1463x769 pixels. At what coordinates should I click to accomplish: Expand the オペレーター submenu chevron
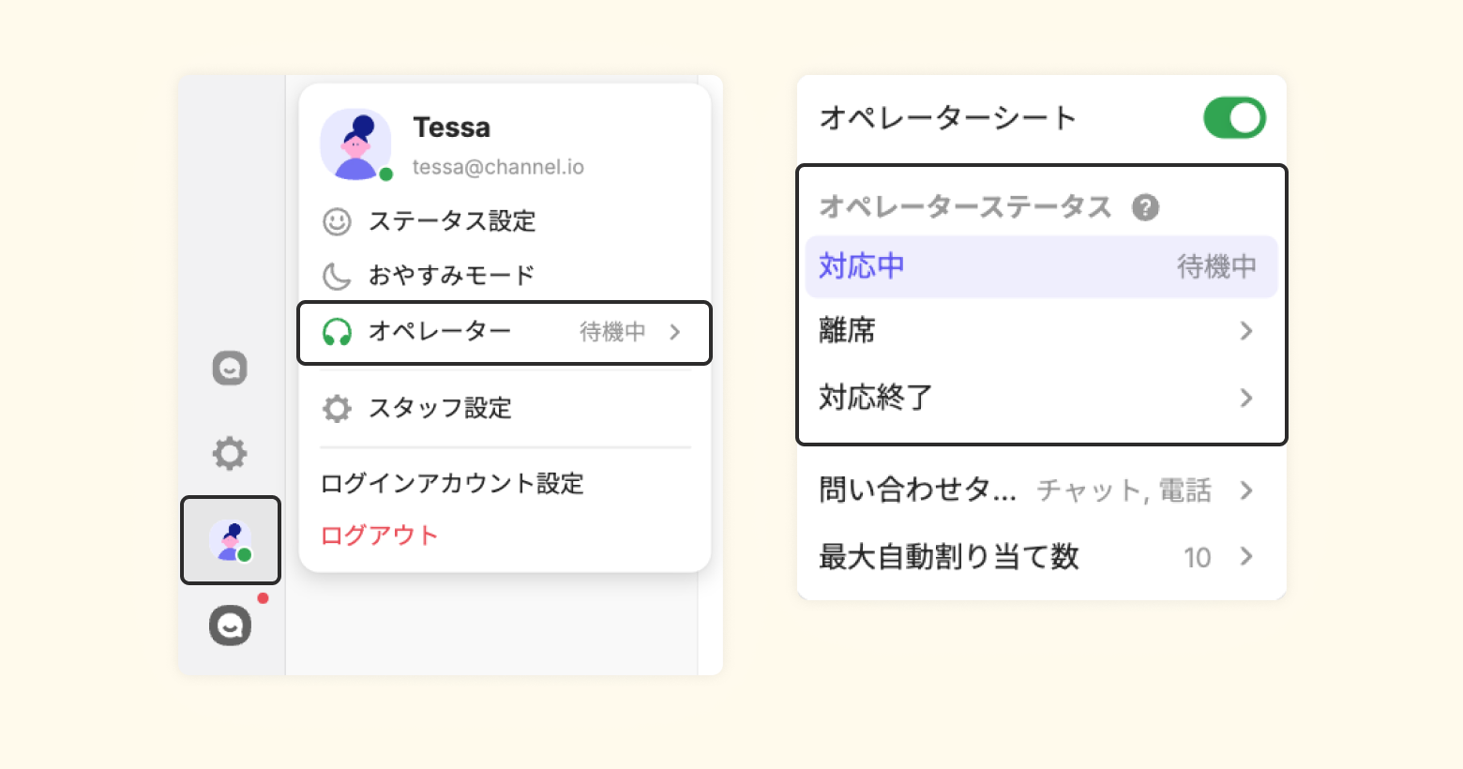(x=675, y=332)
